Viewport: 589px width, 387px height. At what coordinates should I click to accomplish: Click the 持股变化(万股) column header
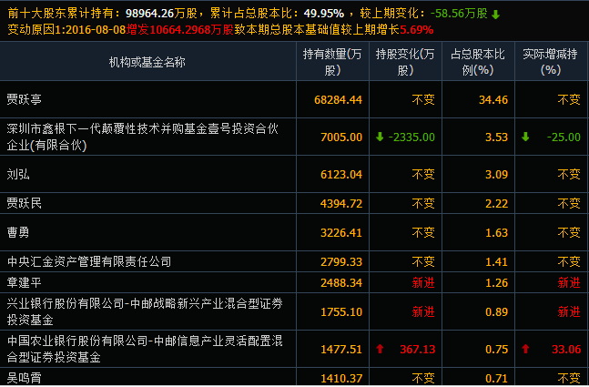tap(405, 62)
